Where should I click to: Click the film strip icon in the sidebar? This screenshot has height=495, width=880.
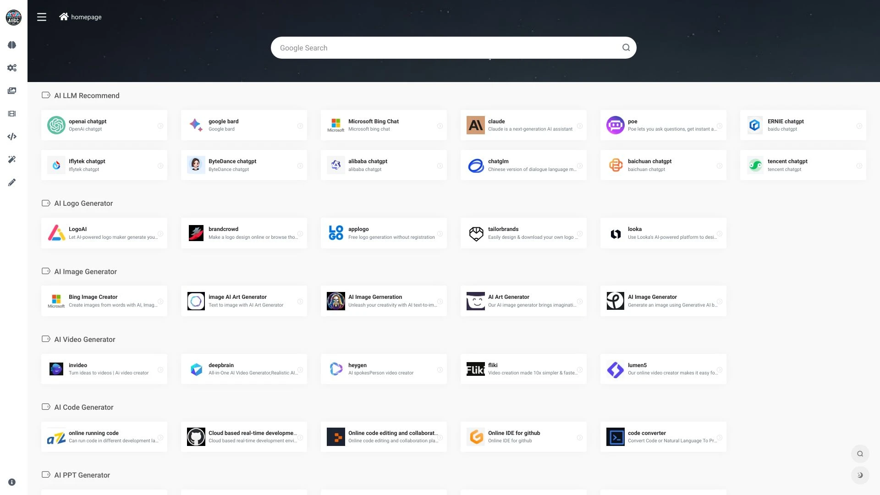12,113
